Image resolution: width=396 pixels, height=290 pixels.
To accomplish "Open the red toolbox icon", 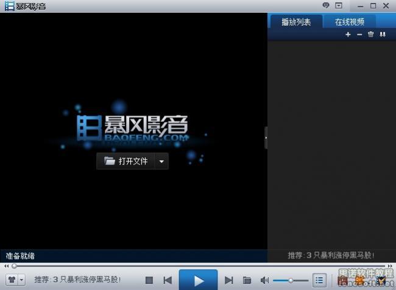I will click(x=343, y=280).
